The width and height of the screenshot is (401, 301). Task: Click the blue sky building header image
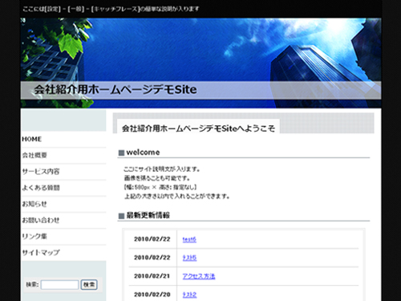201,63
